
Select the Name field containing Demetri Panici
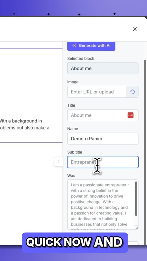(103, 139)
